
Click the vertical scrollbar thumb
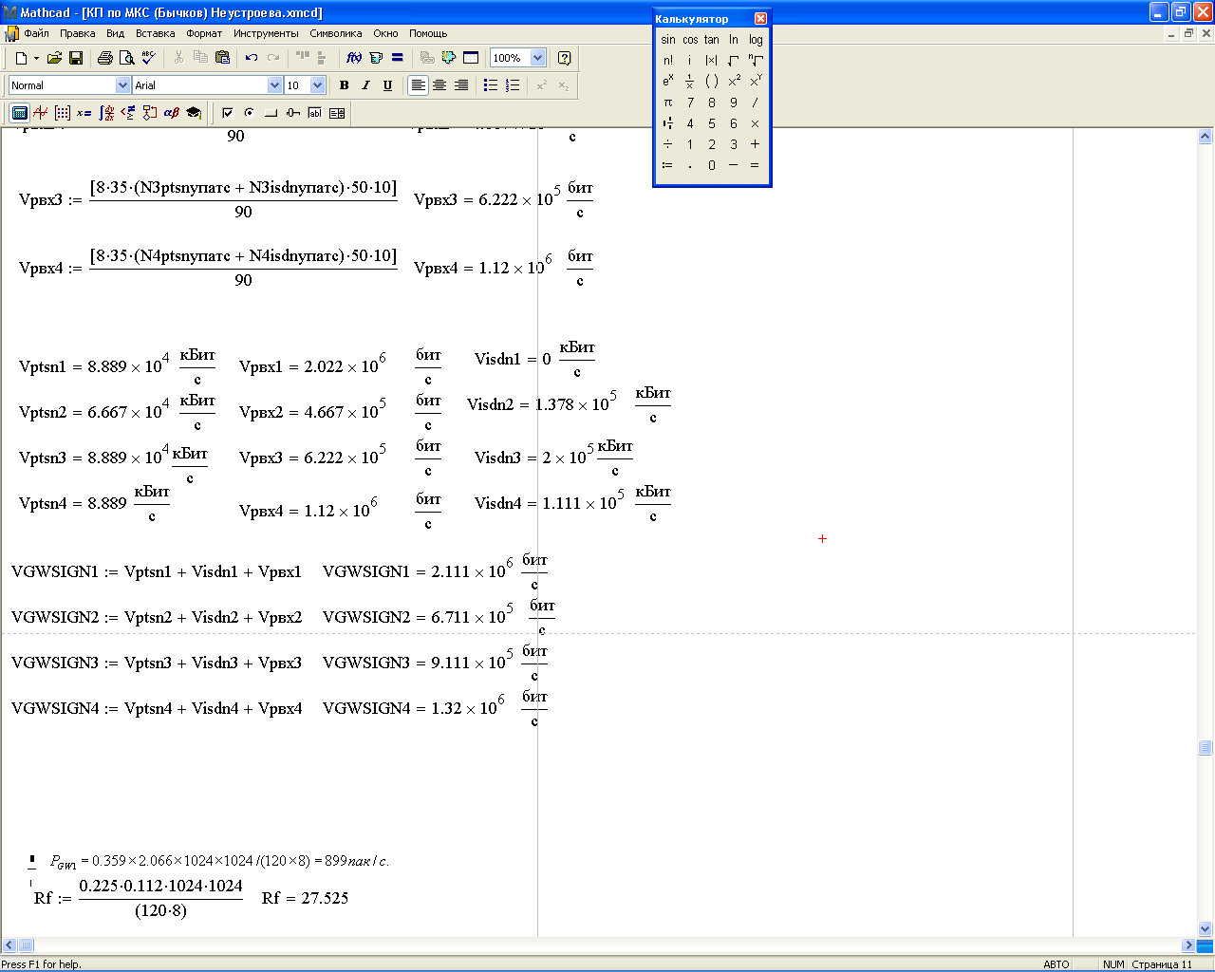[x=1206, y=747]
